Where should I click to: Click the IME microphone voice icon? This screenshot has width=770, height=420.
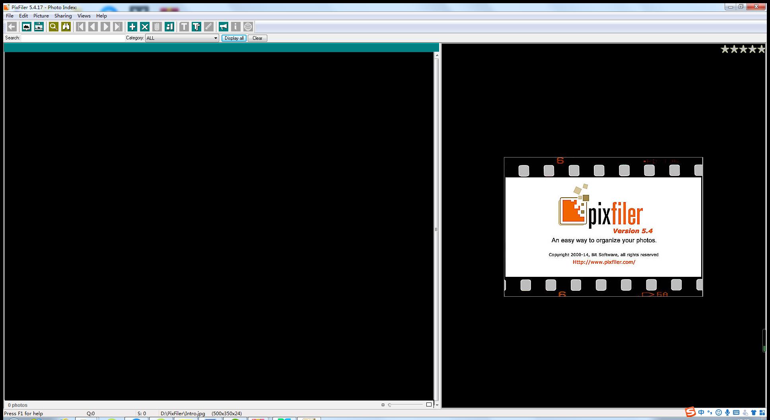(x=727, y=413)
